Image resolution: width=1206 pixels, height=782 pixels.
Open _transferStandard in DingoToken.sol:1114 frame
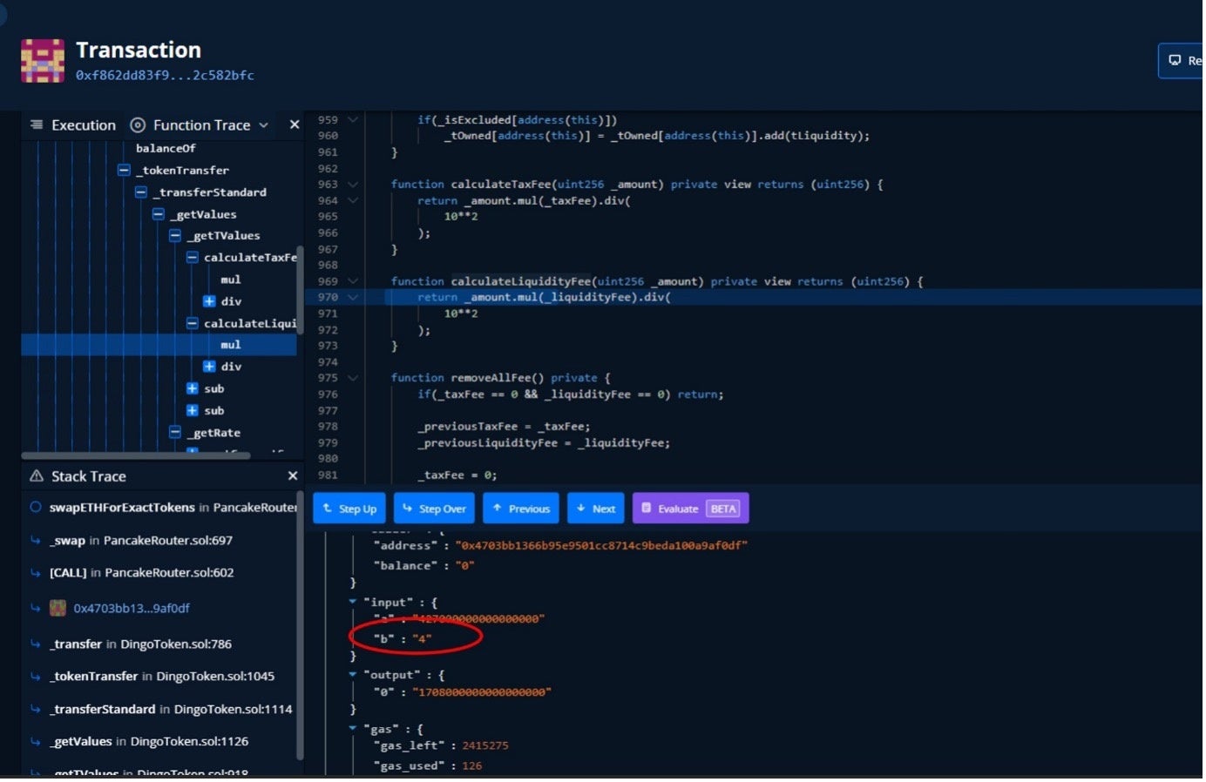click(x=171, y=710)
